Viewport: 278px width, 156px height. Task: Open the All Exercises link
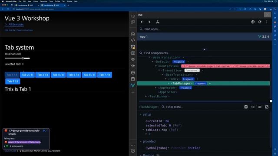(x=16, y=24)
